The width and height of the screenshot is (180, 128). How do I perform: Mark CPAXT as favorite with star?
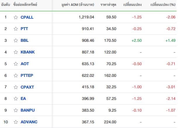[16, 87]
